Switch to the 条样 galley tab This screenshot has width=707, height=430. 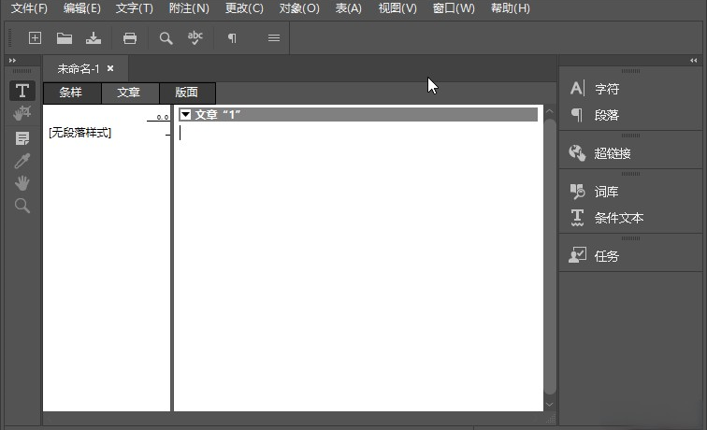(72, 93)
